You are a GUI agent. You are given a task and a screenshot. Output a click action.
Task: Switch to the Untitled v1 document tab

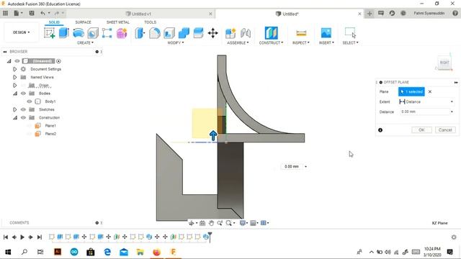click(138, 14)
